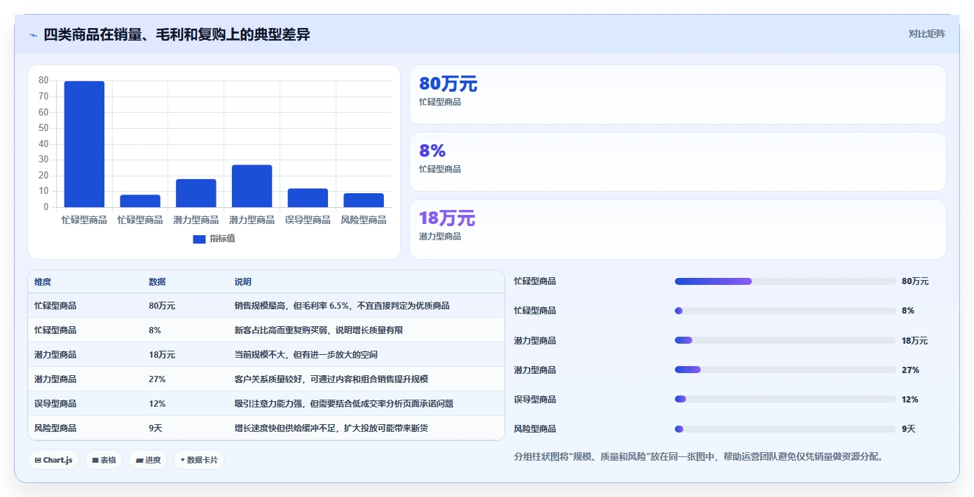Viewport: 974px width, 497px height.
Task: Click the 数据 column header
Action: [x=158, y=282]
